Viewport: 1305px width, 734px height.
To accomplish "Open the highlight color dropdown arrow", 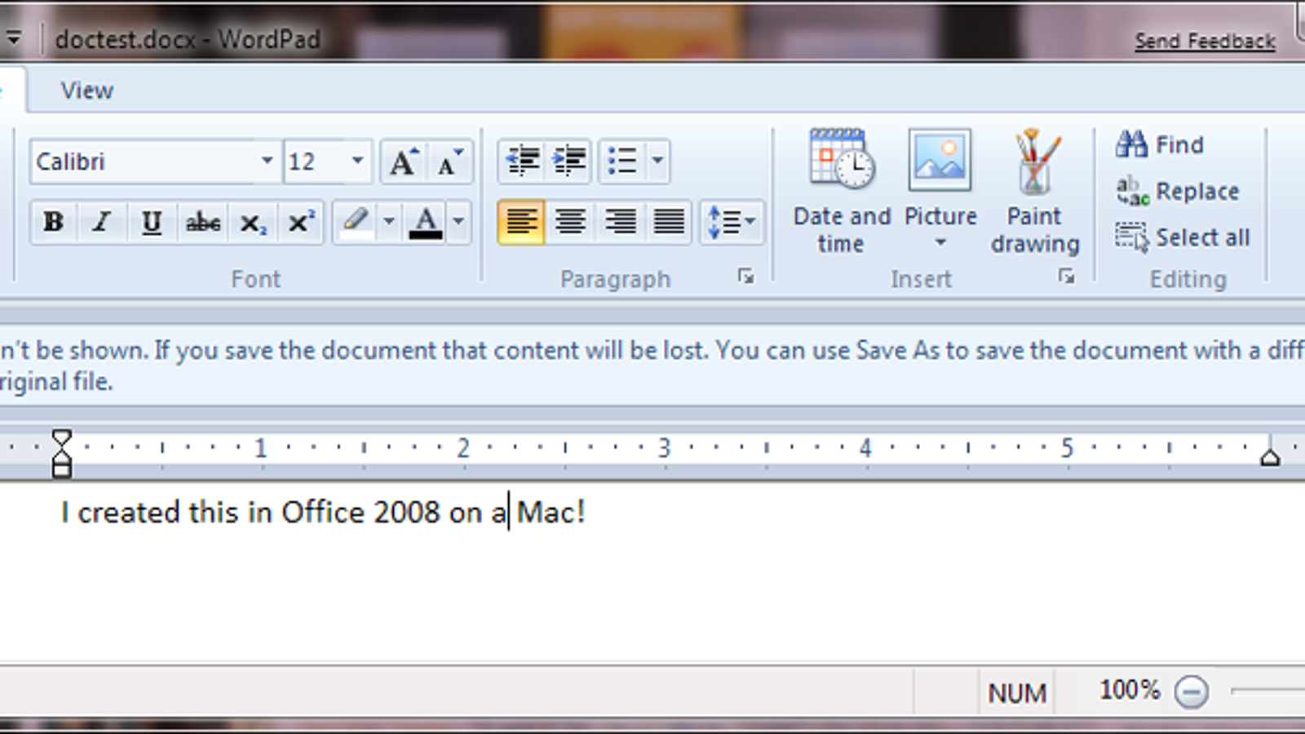I will (x=389, y=222).
